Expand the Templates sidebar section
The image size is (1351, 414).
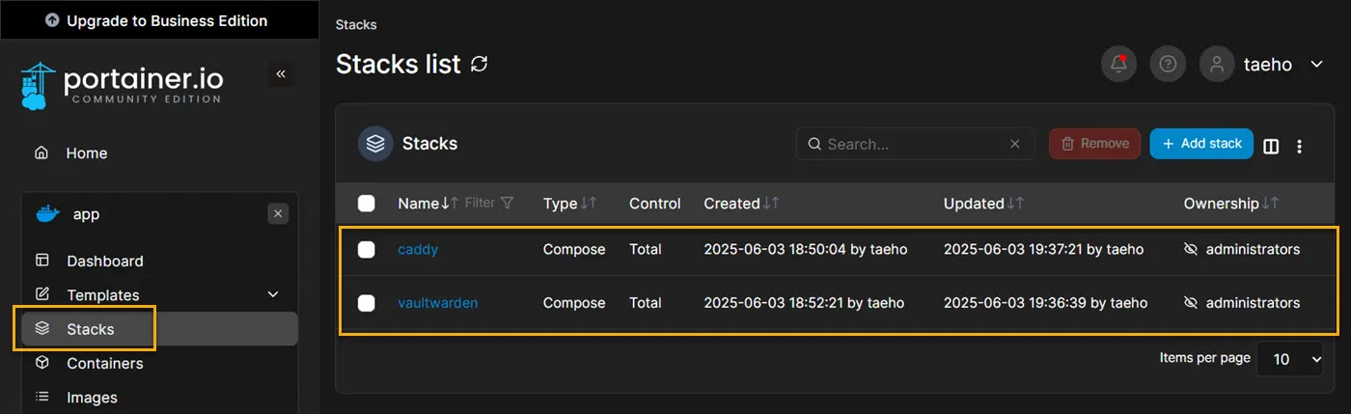273,294
